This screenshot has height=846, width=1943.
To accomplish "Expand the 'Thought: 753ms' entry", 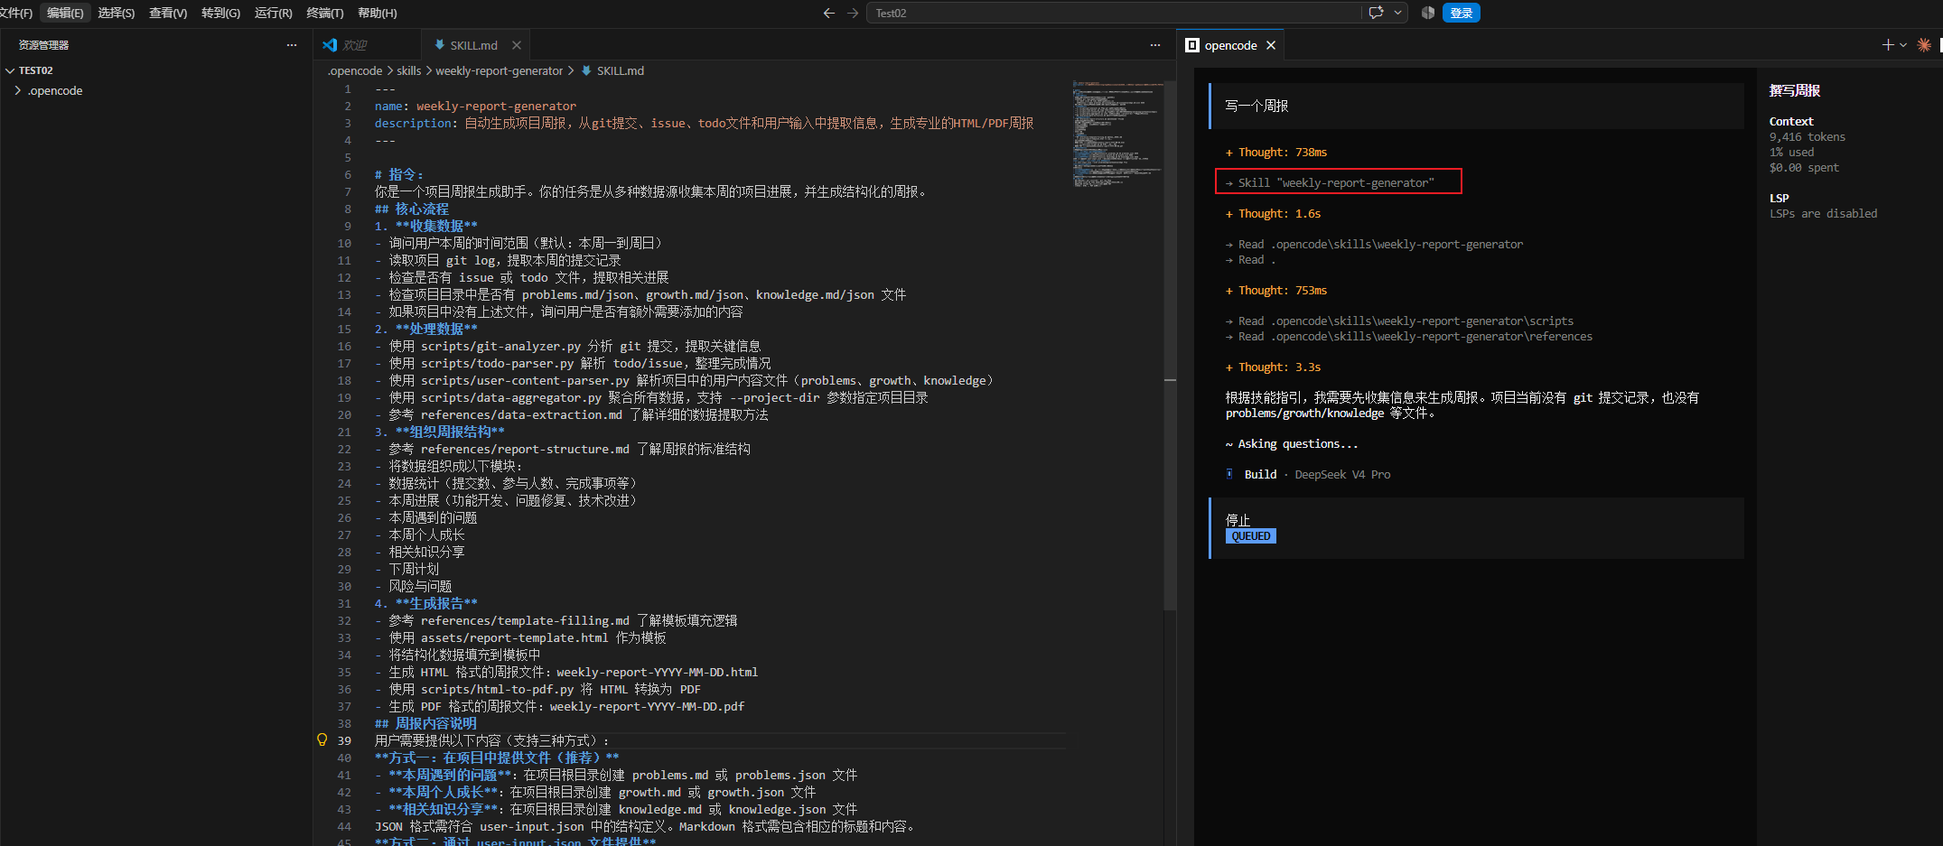I will pos(1276,290).
